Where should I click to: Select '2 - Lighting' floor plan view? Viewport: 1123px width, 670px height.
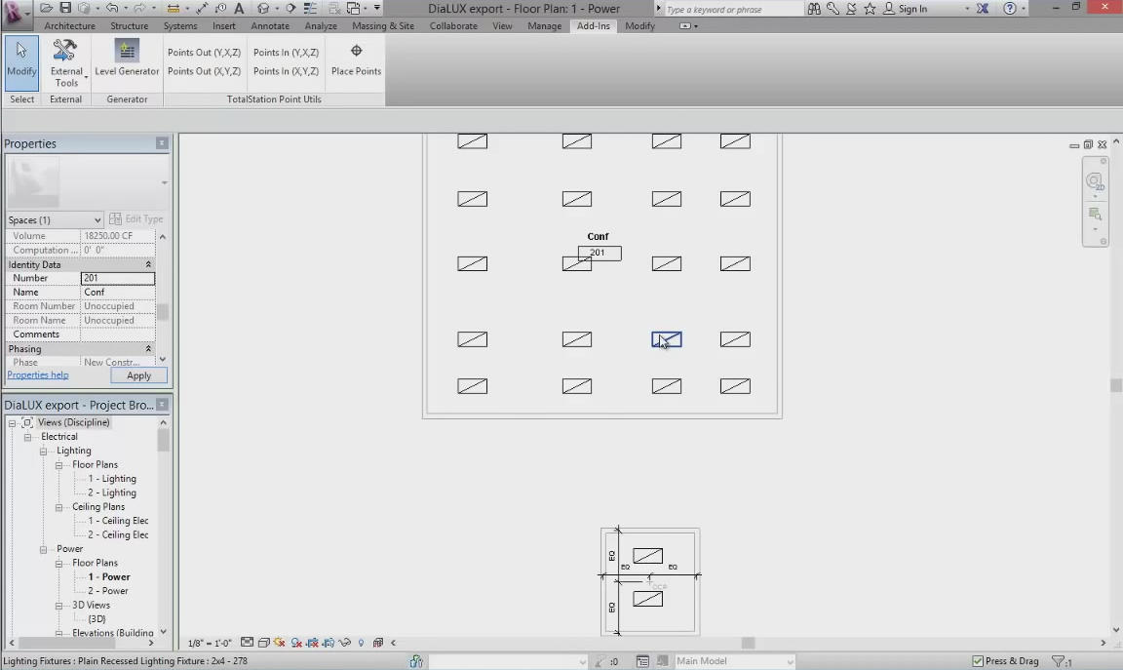click(x=112, y=493)
